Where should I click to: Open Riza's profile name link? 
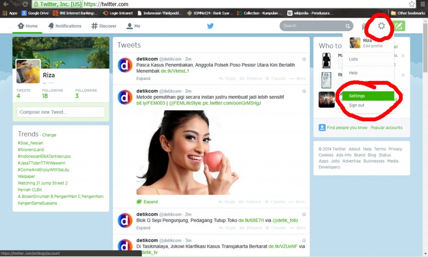[x=48, y=75]
